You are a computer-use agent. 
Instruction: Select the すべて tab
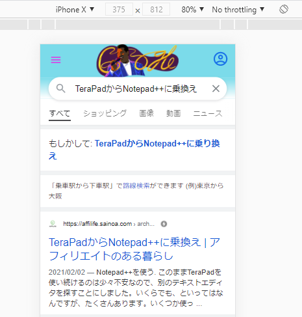tap(60, 113)
